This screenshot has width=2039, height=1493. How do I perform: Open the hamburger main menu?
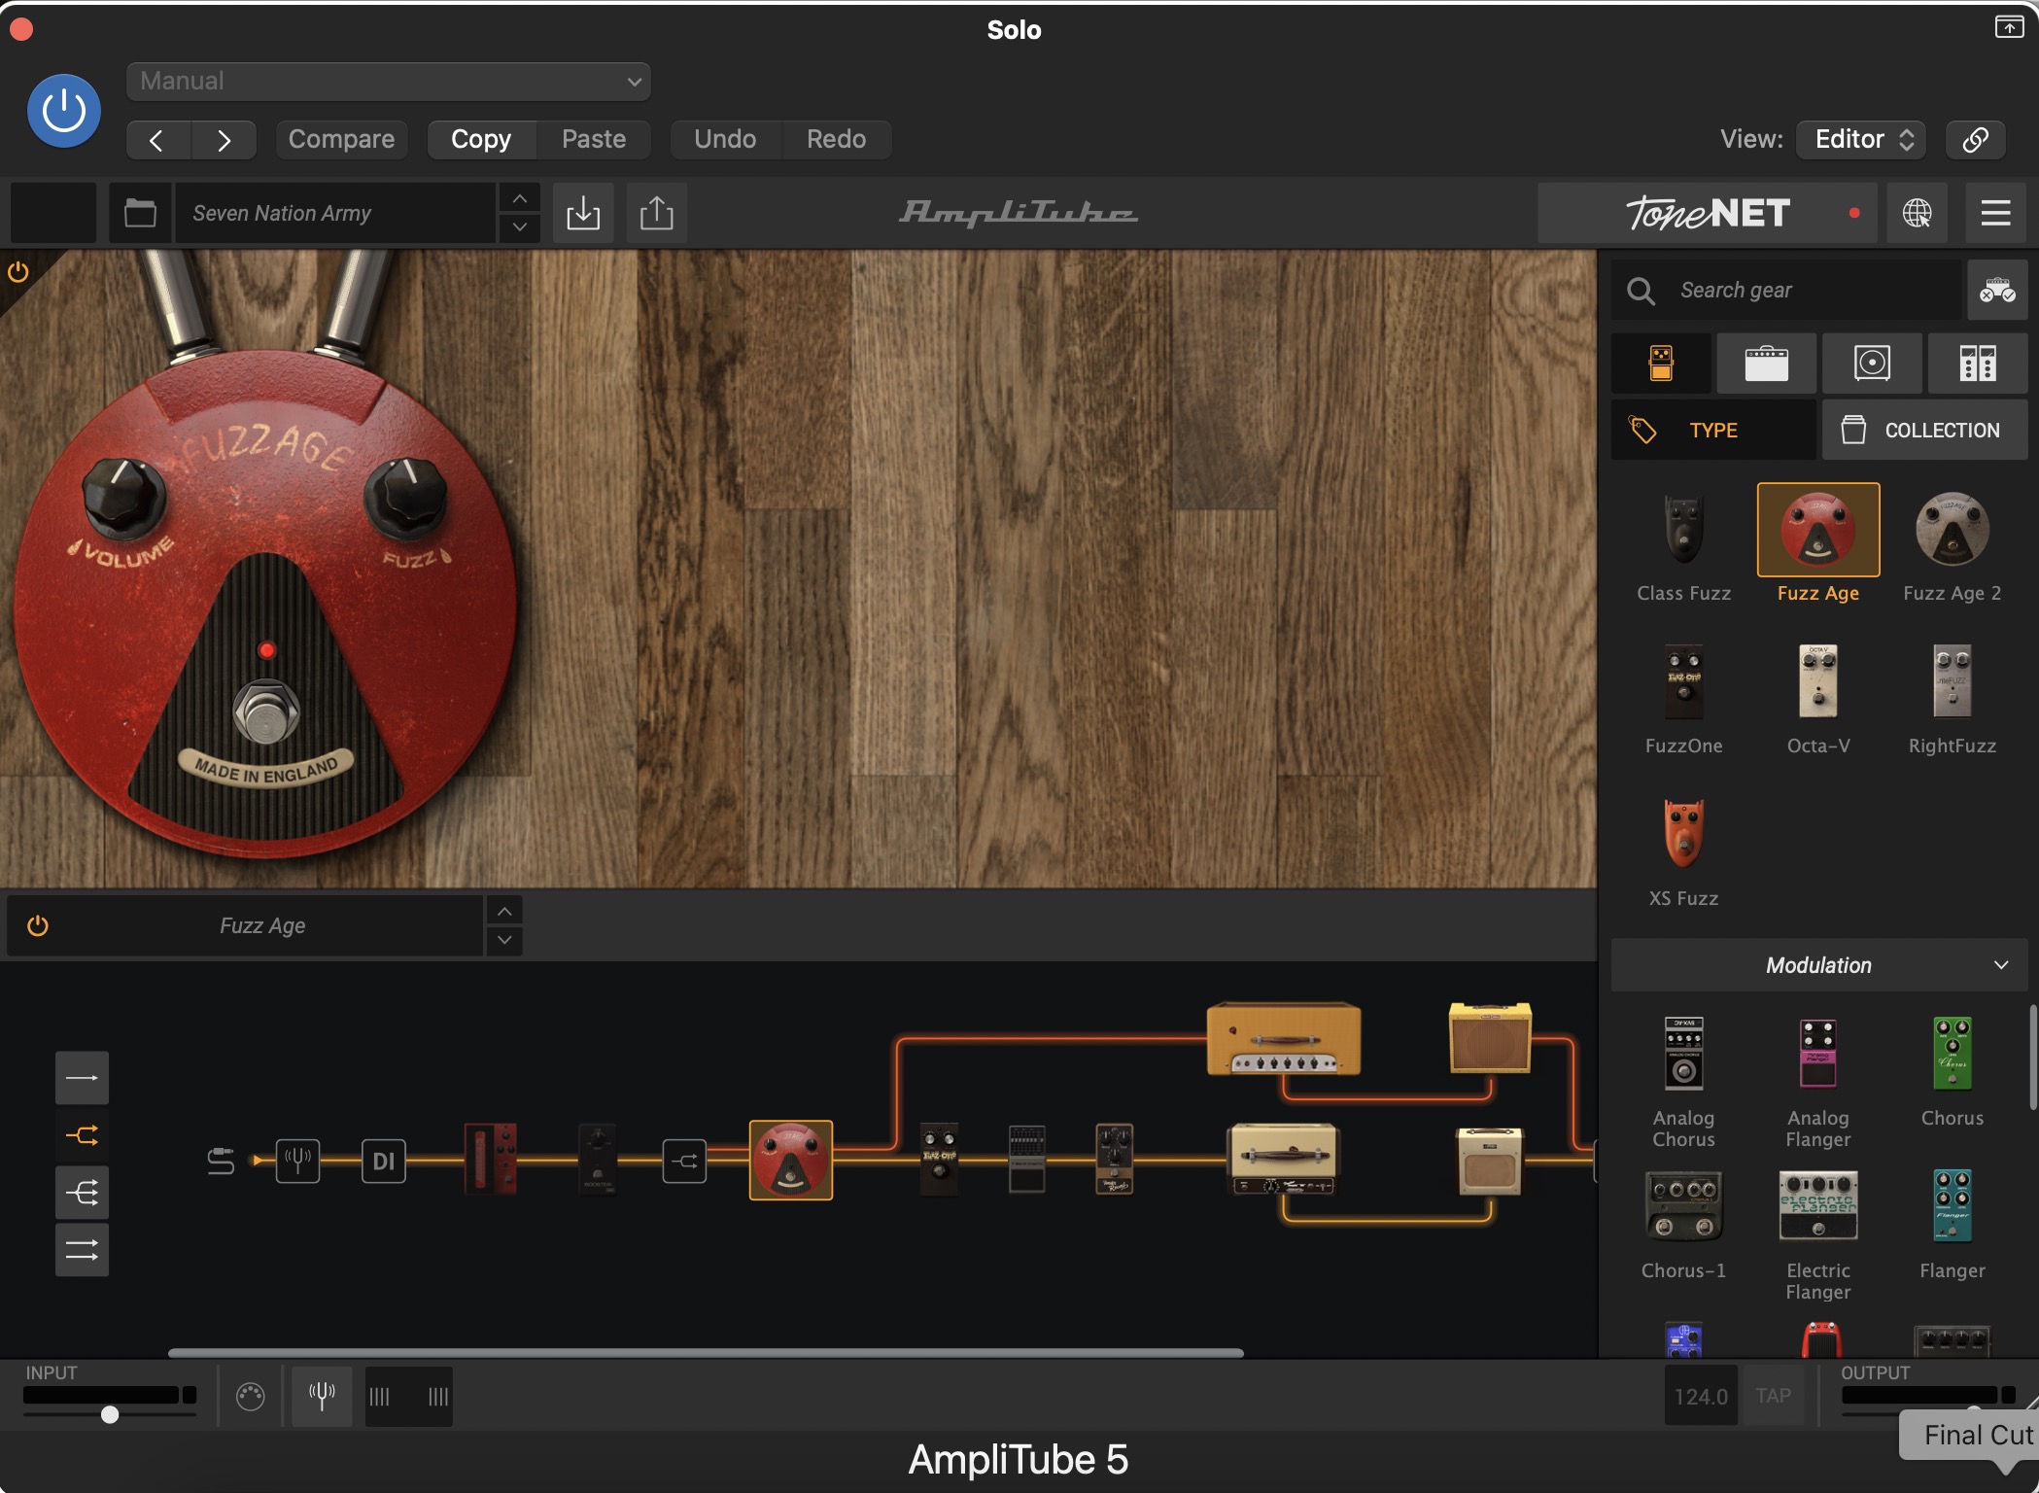(1995, 213)
